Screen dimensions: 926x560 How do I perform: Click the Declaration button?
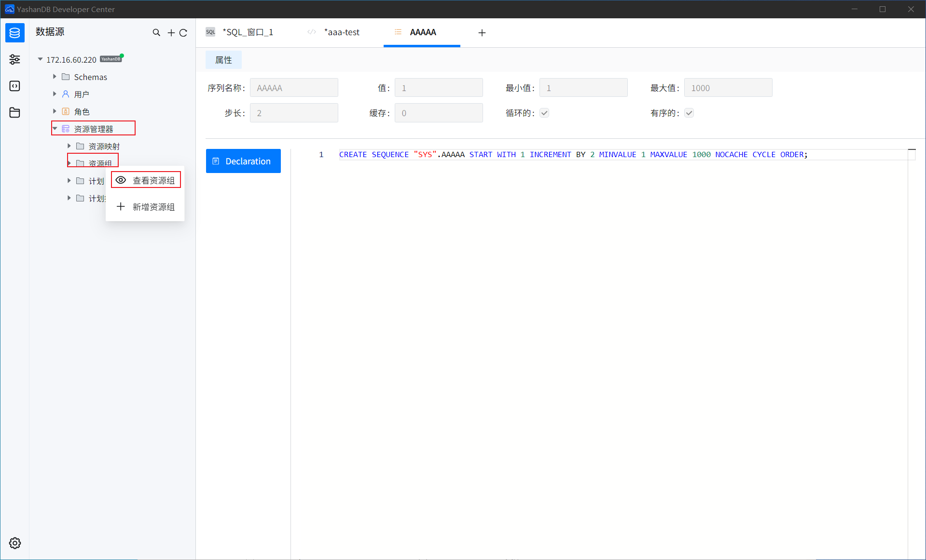point(243,161)
